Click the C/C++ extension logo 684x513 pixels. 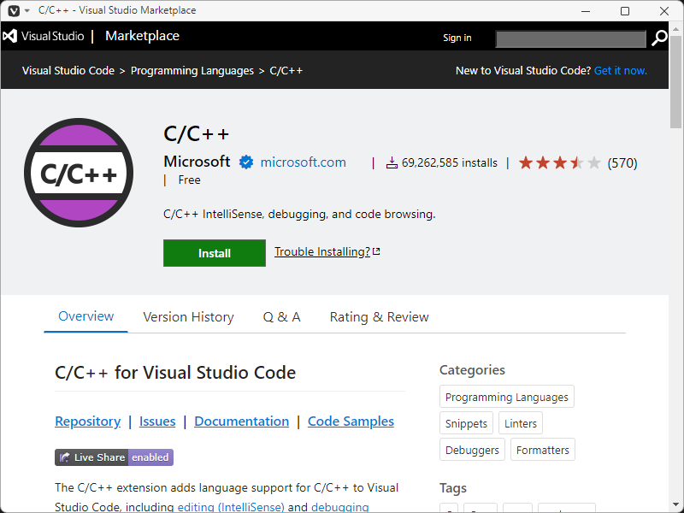(79, 173)
